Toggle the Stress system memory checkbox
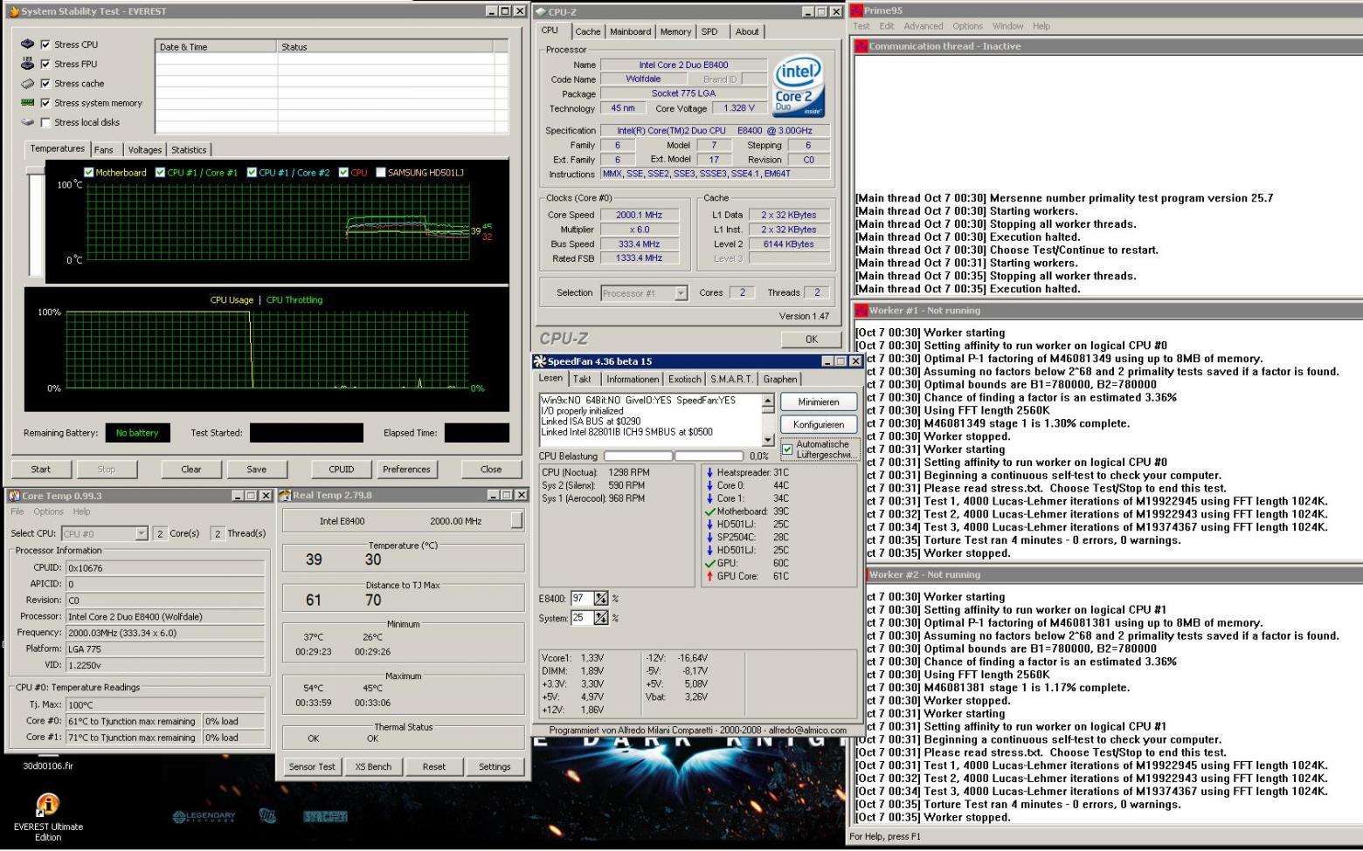 coord(45,103)
